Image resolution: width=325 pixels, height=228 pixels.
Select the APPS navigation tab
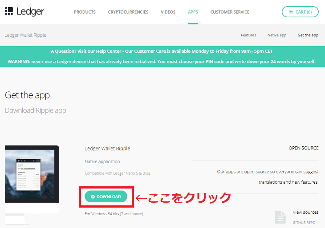tap(193, 12)
